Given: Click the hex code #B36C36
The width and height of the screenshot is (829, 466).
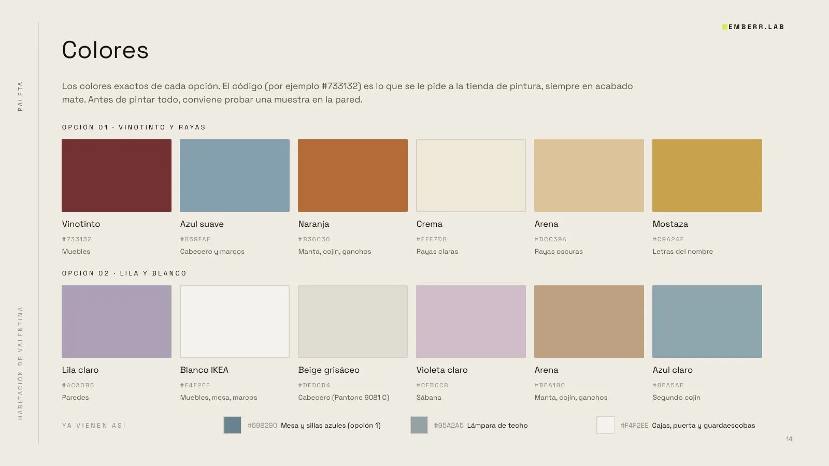Looking at the screenshot, I should 314,239.
